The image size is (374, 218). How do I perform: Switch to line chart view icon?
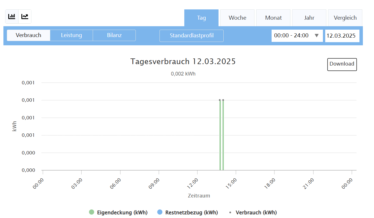(x=25, y=17)
